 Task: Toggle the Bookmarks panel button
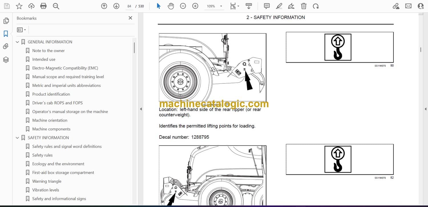coord(6,34)
